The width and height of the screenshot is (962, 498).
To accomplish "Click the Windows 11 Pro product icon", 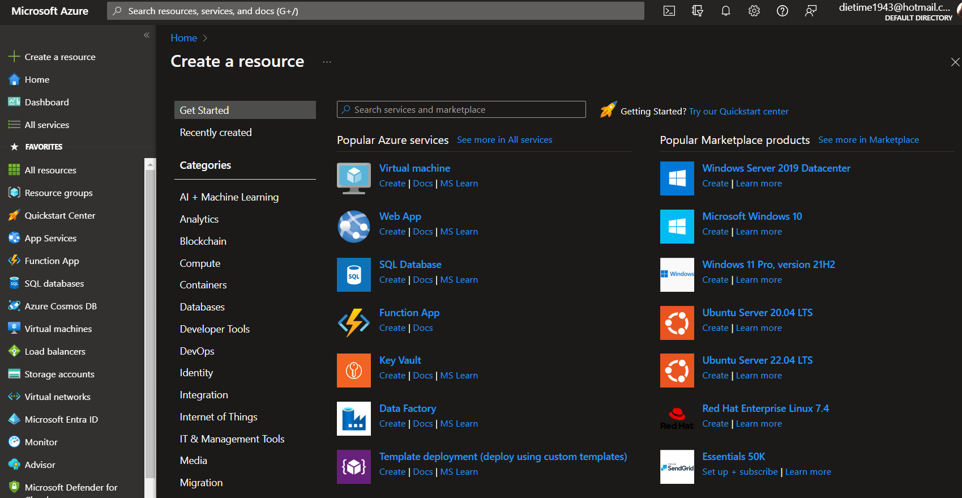I will click(677, 274).
